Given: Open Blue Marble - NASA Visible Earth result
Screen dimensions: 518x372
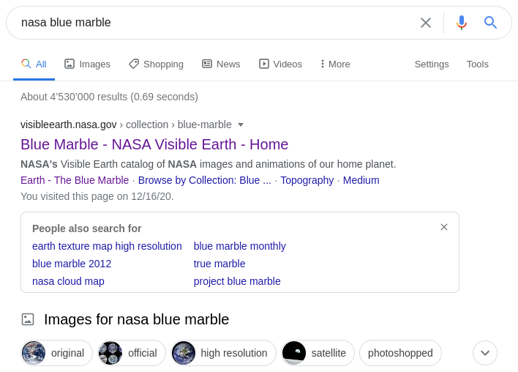Looking at the screenshot, I should [154, 144].
